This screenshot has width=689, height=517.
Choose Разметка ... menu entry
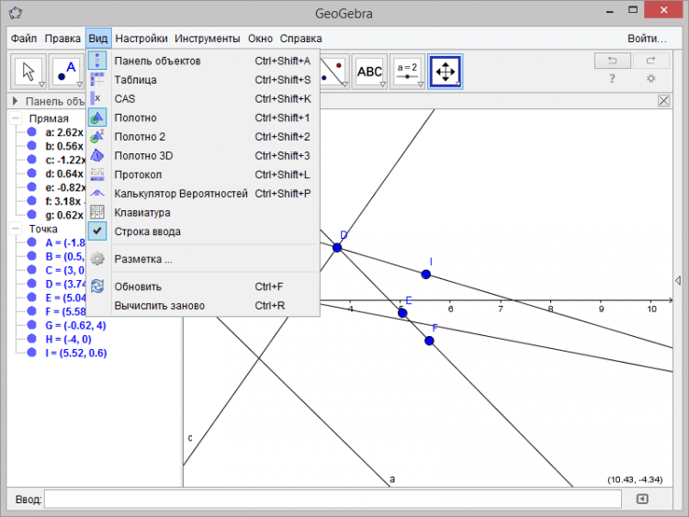click(203, 259)
